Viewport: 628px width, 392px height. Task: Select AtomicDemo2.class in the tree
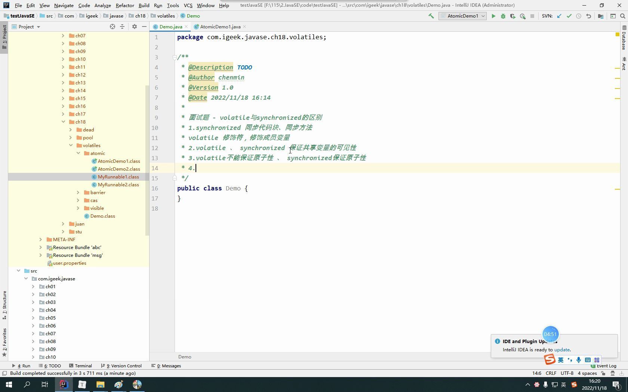point(119,169)
